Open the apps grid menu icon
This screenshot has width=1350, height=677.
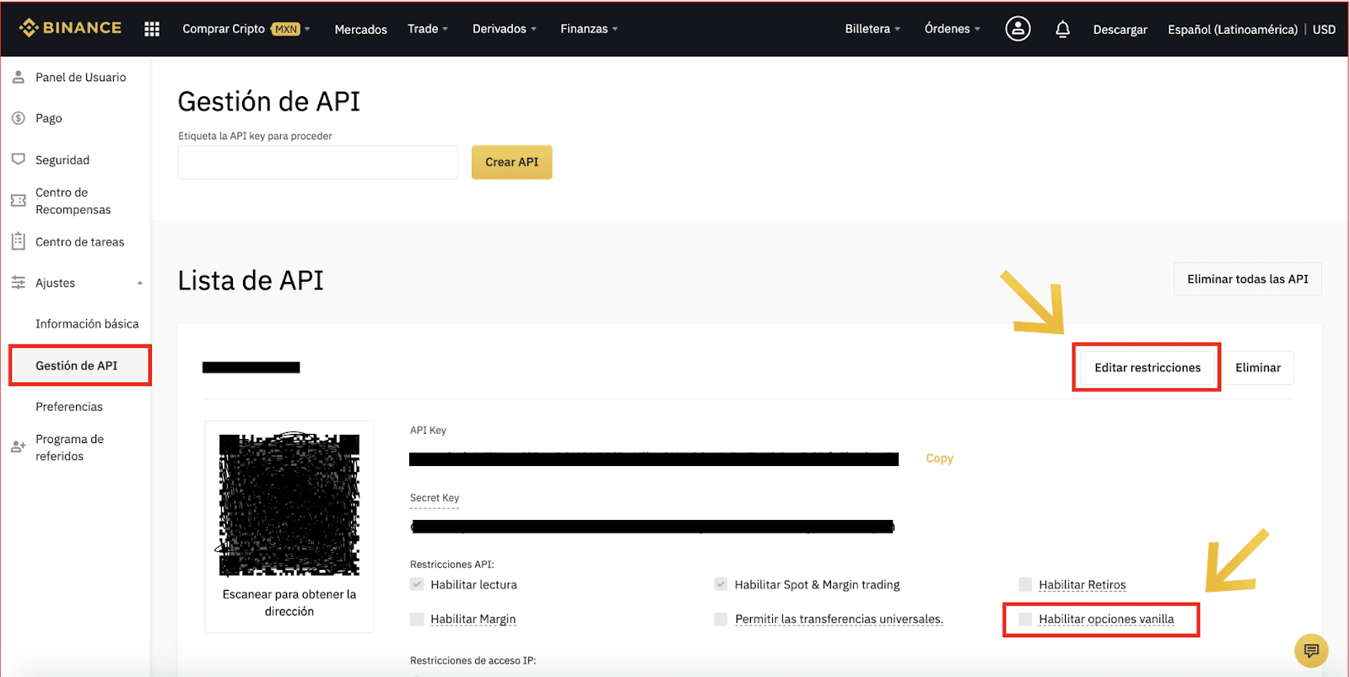tap(152, 29)
